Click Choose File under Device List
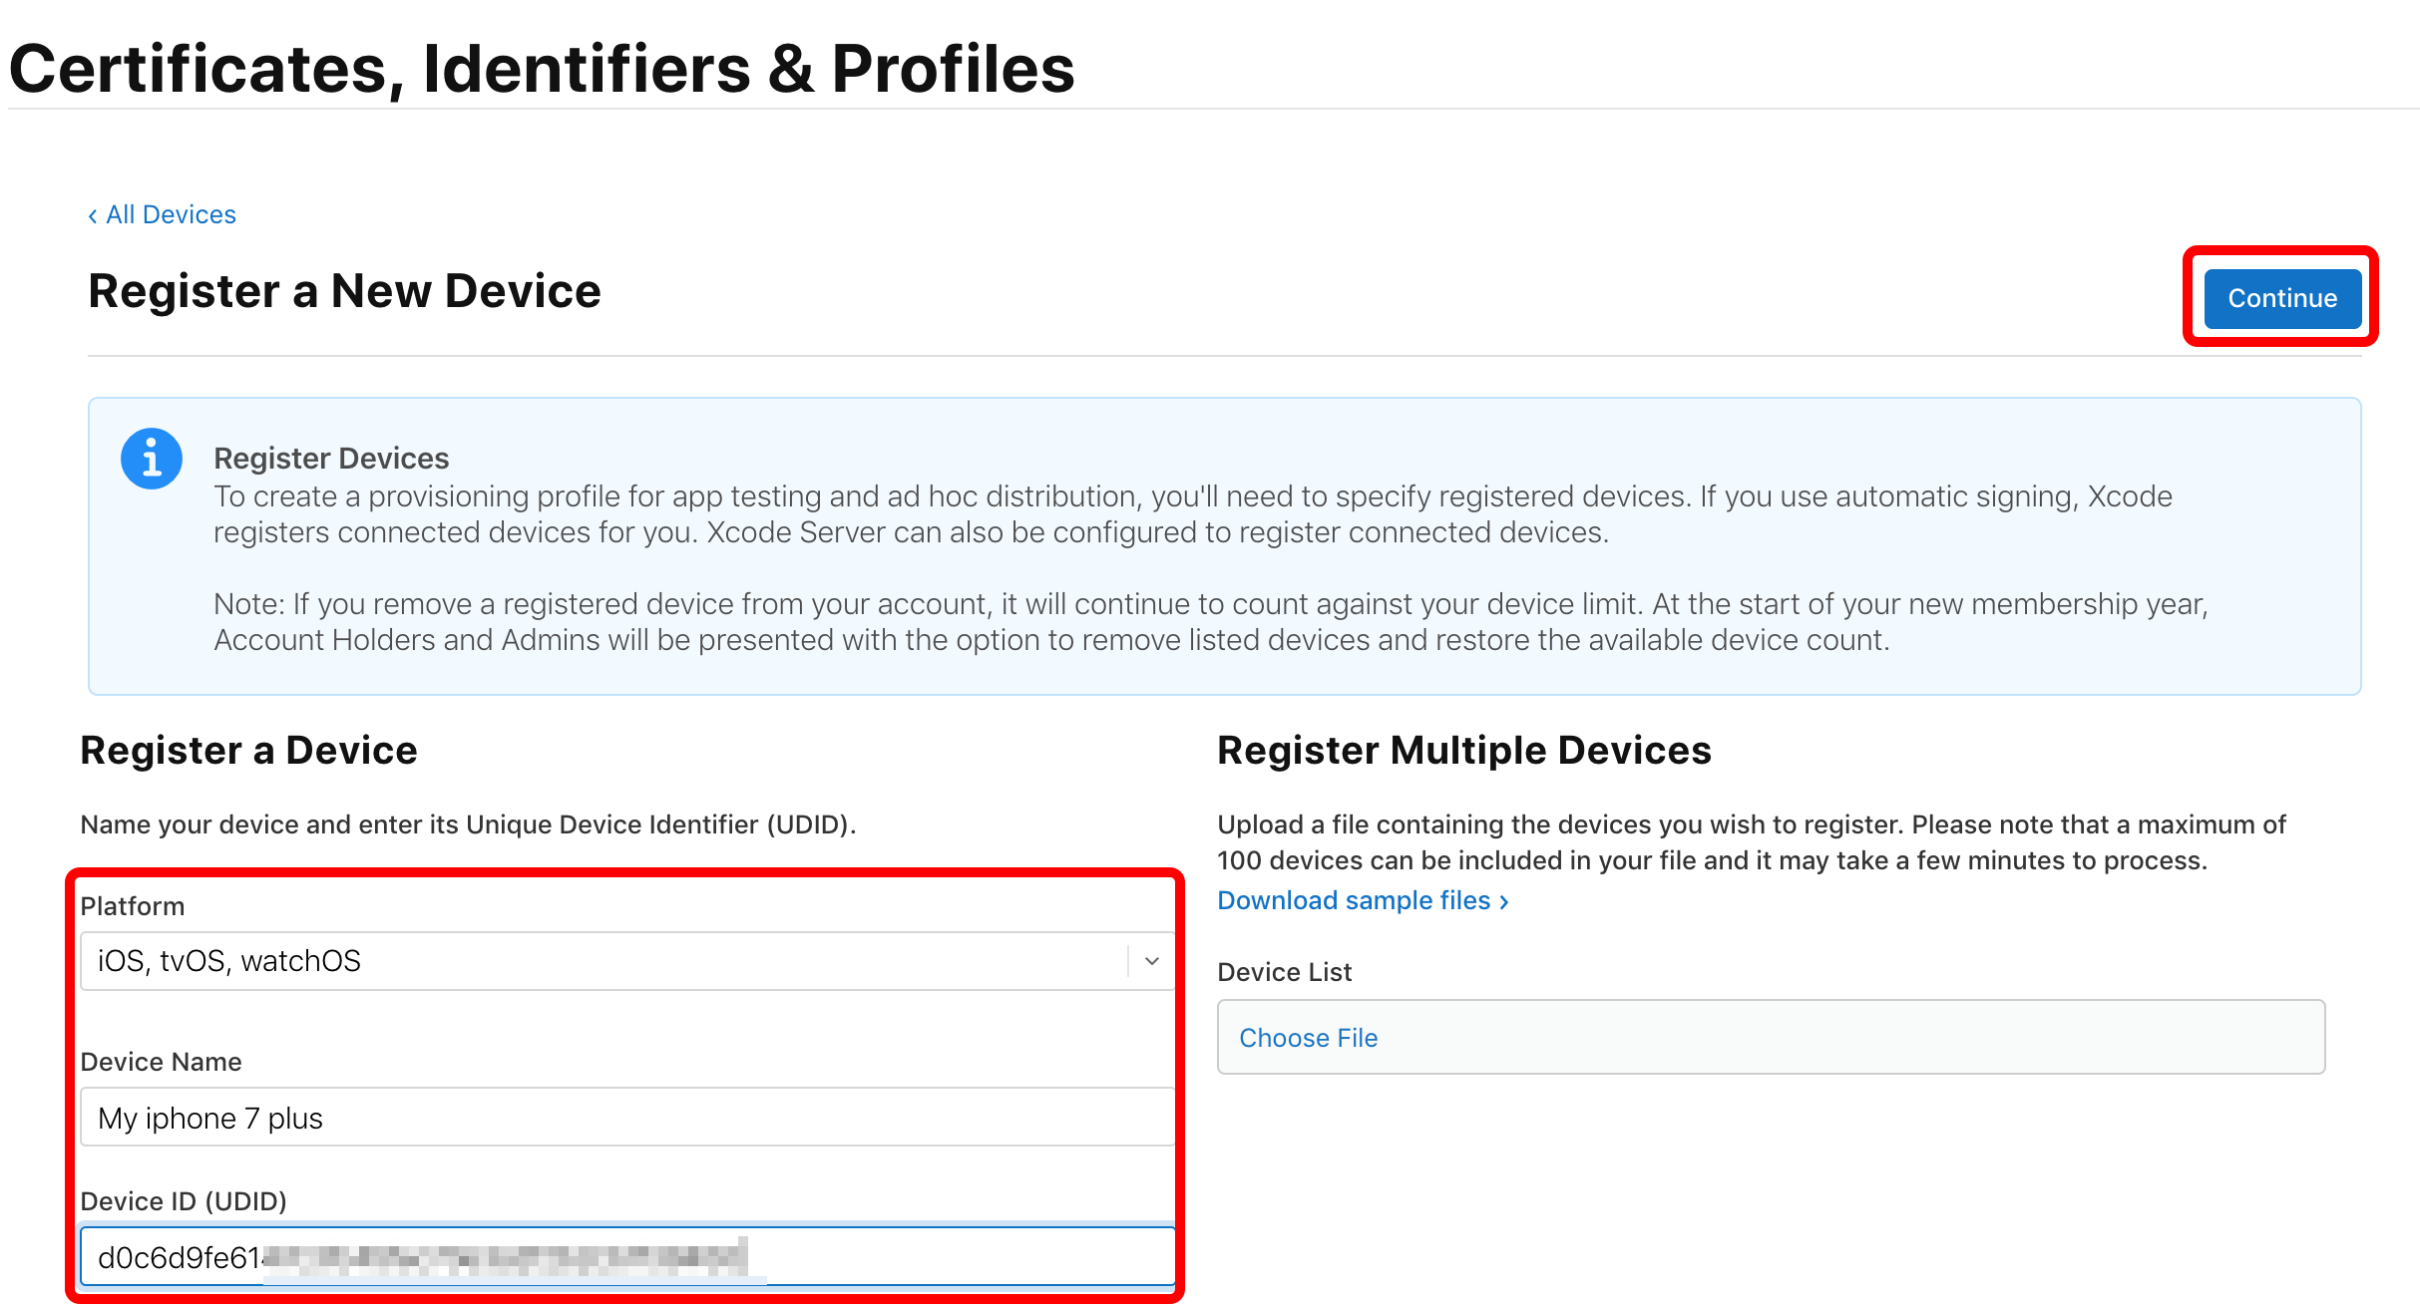The height and width of the screenshot is (1310, 2420). point(1308,1038)
